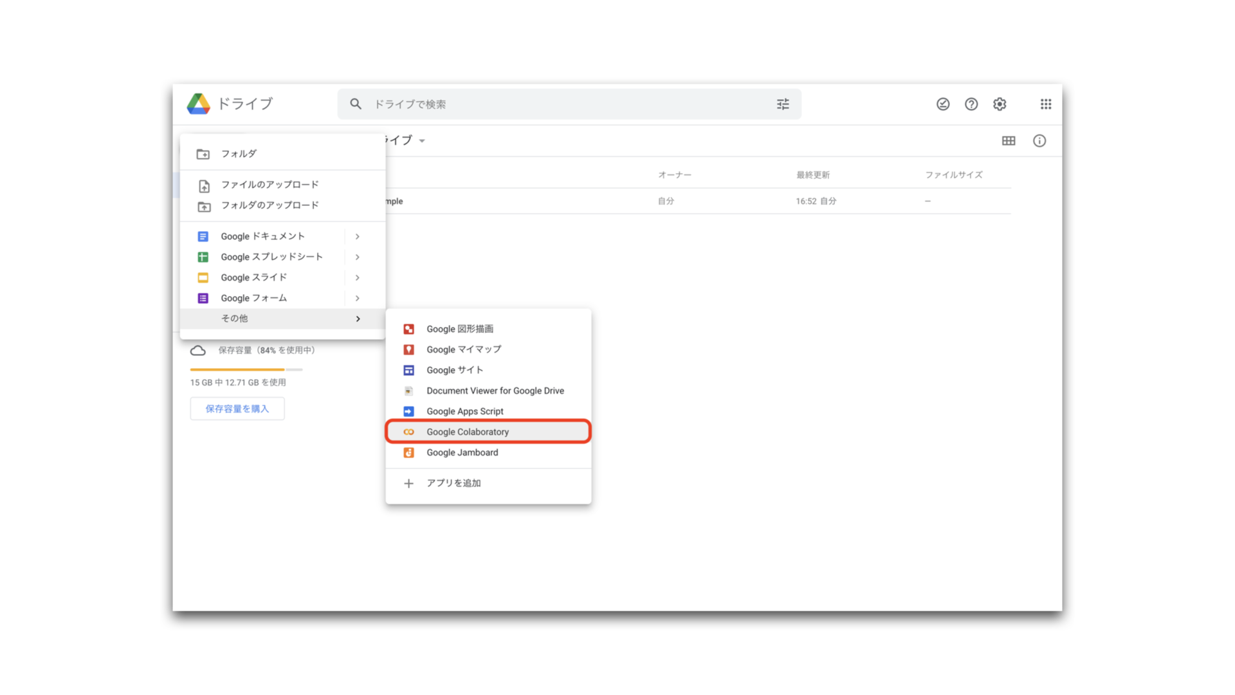Open the Google apps grid icon
This screenshot has height=695, width=1235.
click(1046, 104)
